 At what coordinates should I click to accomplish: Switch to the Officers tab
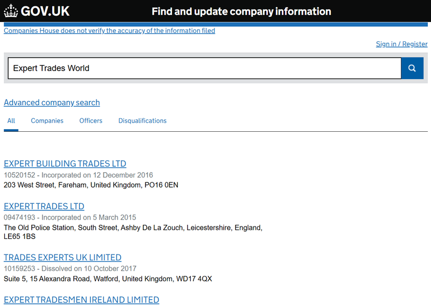click(91, 121)
